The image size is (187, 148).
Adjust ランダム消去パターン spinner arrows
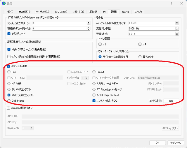88,23
